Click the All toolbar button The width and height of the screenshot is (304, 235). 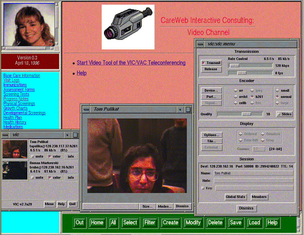point(113,222)
